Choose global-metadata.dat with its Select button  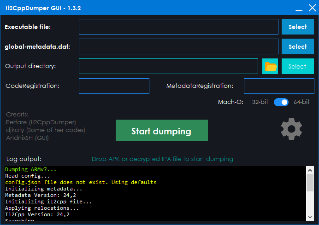point(298,46)
